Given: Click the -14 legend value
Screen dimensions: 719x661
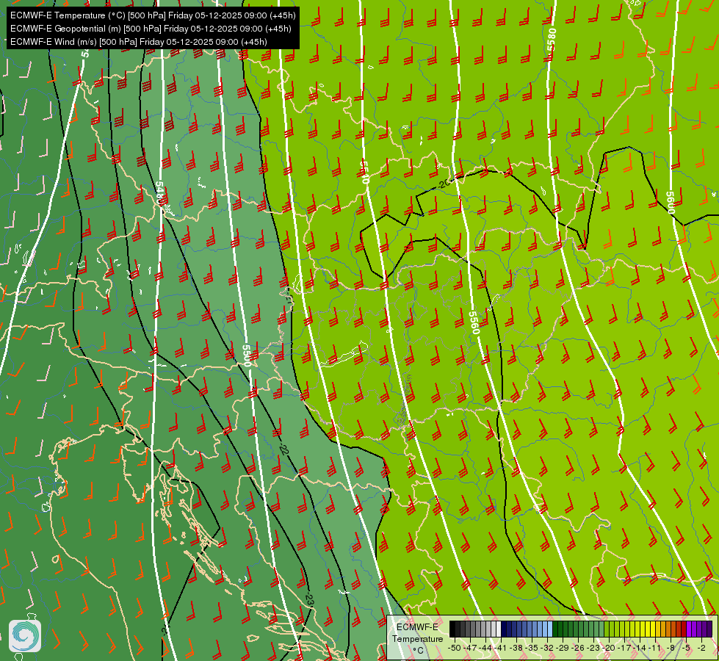Looking at the screenshot, I should point(640,648).
